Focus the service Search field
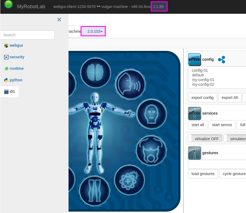246x213 pixels. [x=28, y=35]
